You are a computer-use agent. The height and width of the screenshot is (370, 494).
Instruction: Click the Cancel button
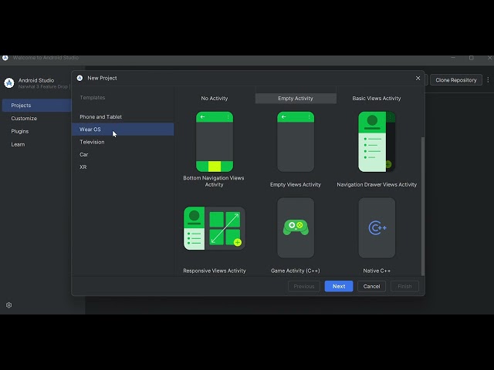(x=371, y=286)
